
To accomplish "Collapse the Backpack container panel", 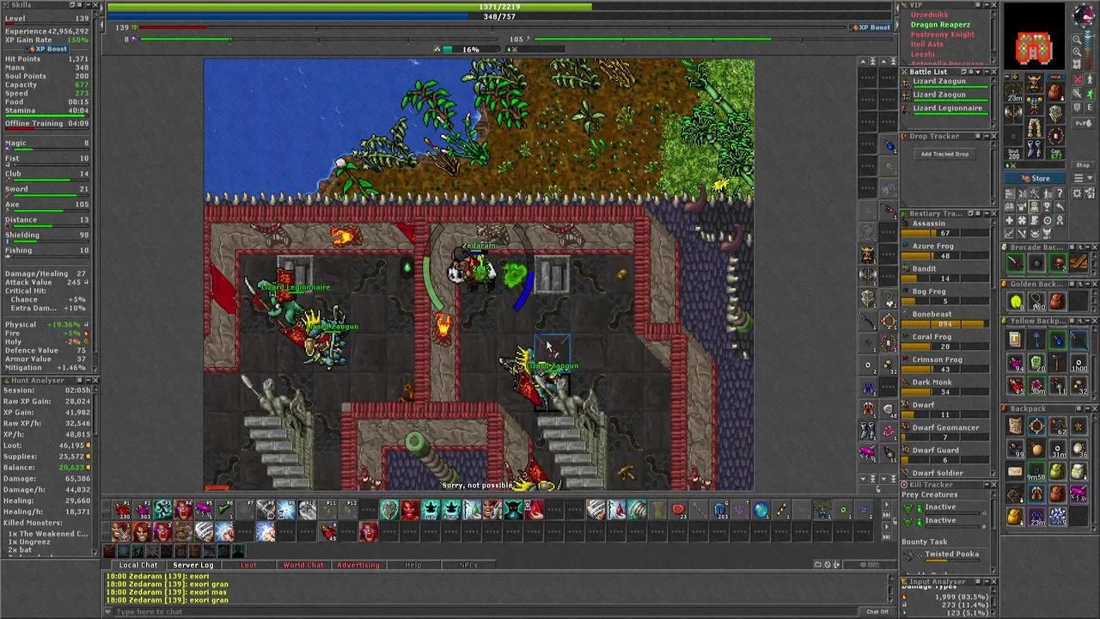I will [1088, 408].
